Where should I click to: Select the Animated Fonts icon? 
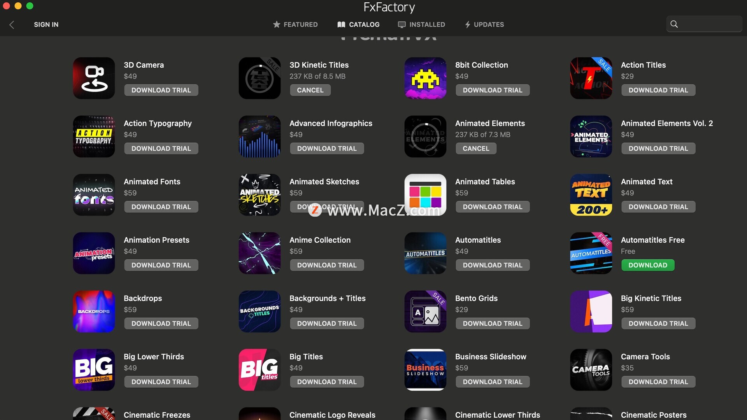94,195
